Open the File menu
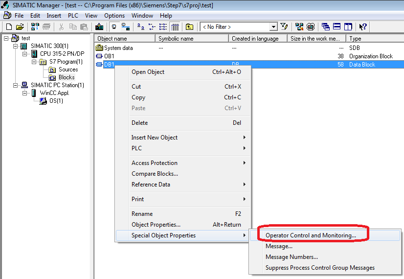The image size is (404, 279). pos(19,16)
